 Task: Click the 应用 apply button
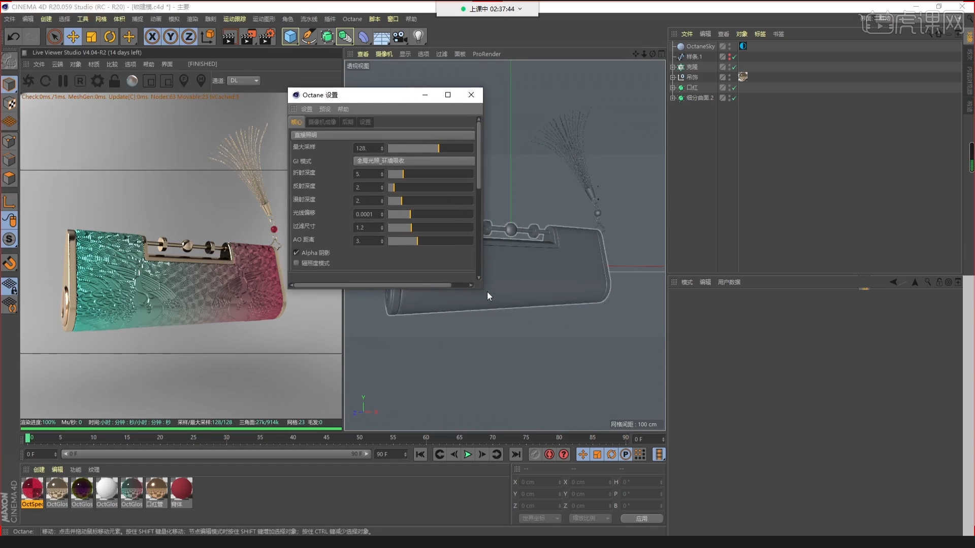point(642,519)
